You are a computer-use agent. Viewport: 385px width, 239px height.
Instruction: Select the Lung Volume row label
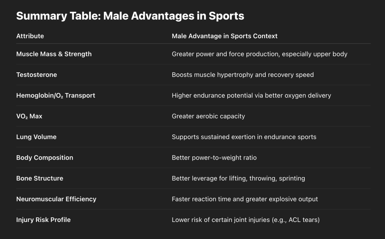[x=36, y=137]
